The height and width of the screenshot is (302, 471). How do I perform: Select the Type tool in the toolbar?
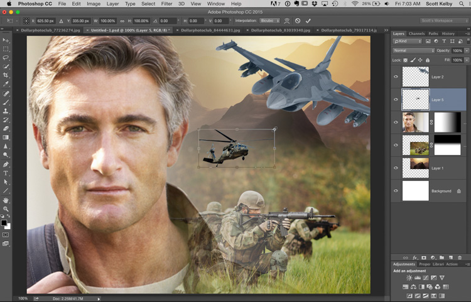(x=6, y=173)
